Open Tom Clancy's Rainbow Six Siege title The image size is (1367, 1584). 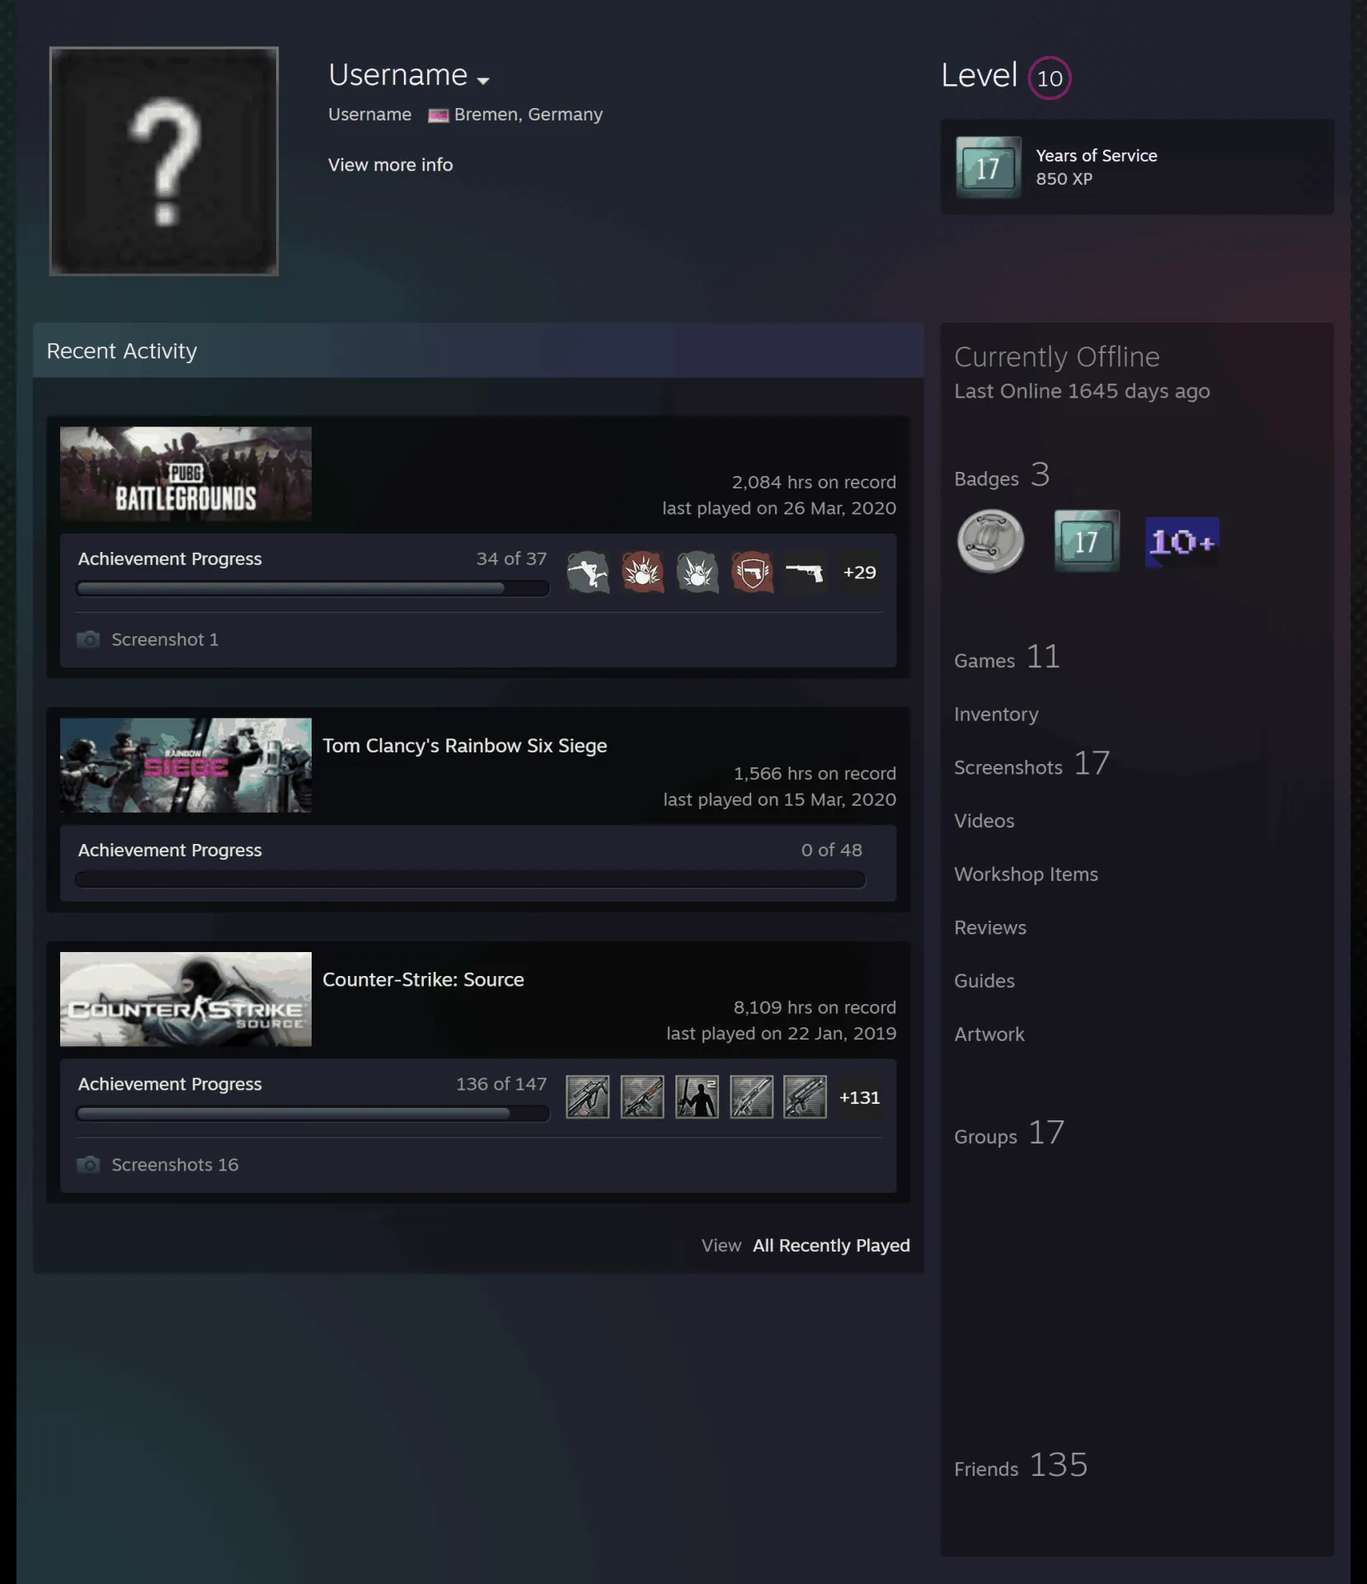tap(464, 746)
